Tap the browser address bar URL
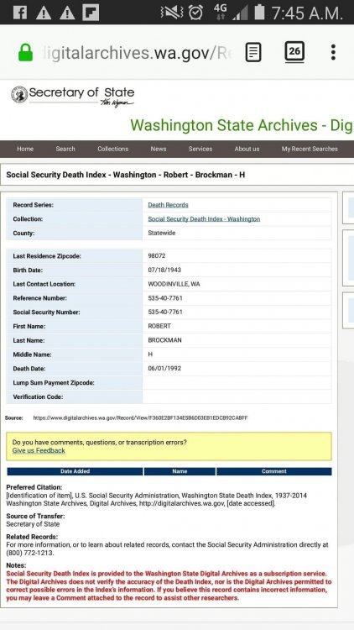Image resolution: width=354 pixels, height=630 pixels. pos(137,53)
